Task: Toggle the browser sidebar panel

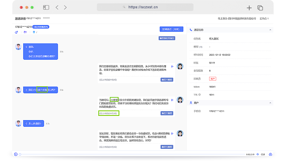Action: point(46,7)
